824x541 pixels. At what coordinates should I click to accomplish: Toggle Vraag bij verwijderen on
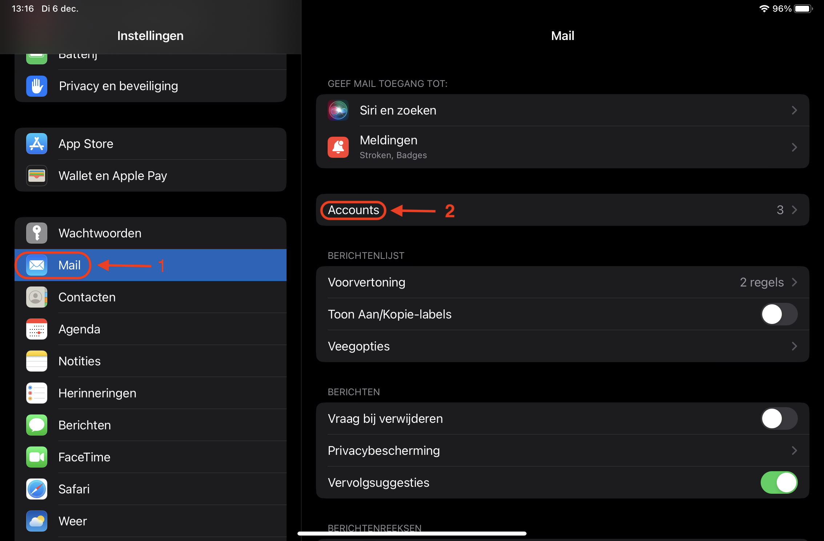[779, 418]
